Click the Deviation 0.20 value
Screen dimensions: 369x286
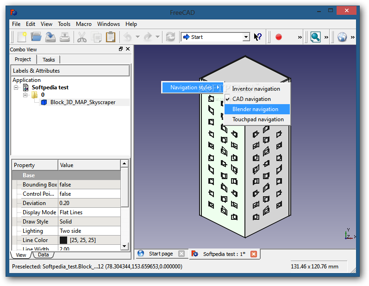pos(89,203)
